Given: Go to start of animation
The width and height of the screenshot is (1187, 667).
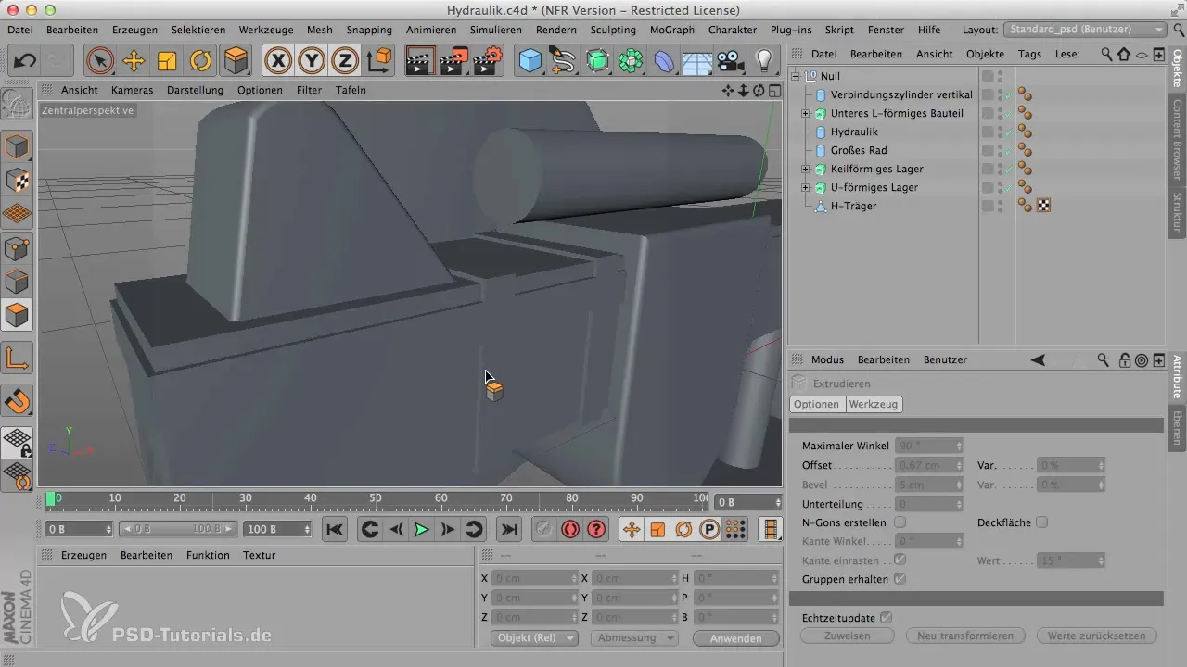Looking at the screenshot, I should (x=335, y=529).
